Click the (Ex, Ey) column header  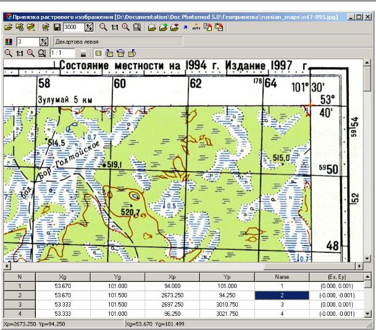(x=336, y=277)
